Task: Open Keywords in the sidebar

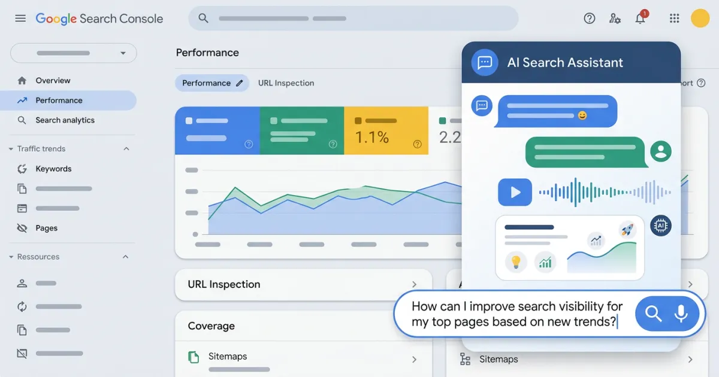Action: pyautogui.click(x=53, y=169)
